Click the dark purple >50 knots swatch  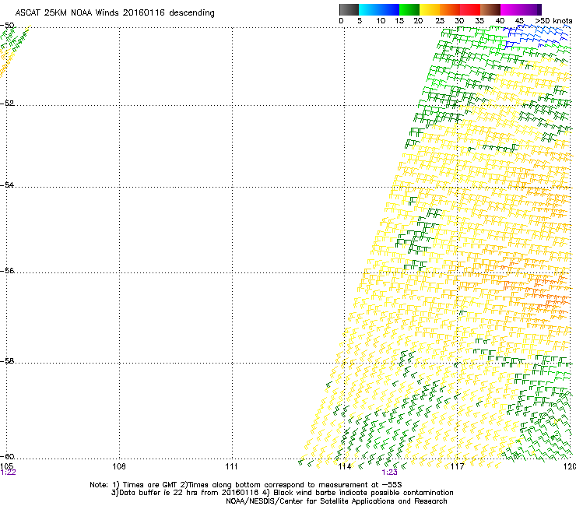tap(539, 9)
